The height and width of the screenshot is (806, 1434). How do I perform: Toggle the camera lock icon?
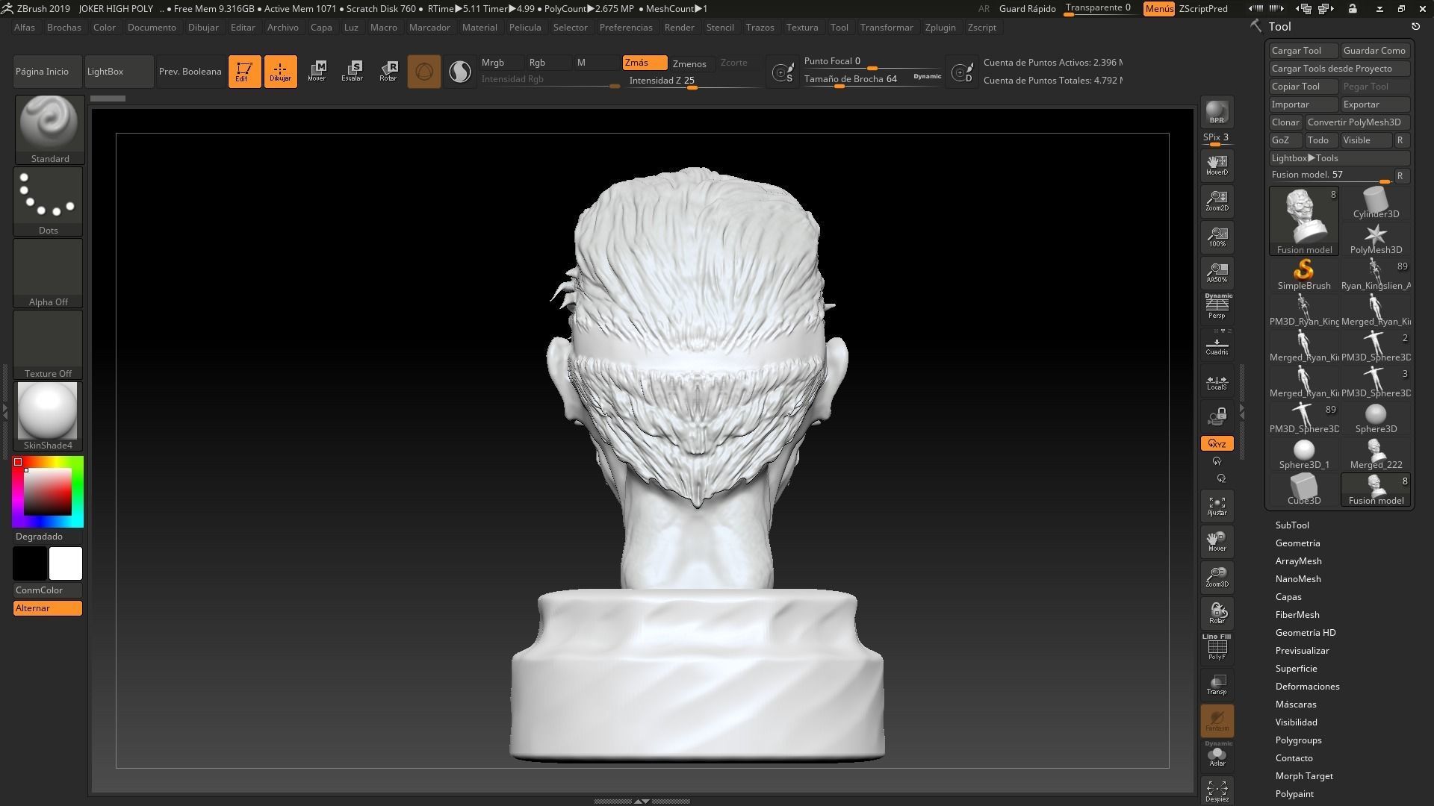tap(1217, 416)
